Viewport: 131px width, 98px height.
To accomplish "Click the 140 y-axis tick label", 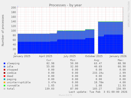I will coord(13,21).
